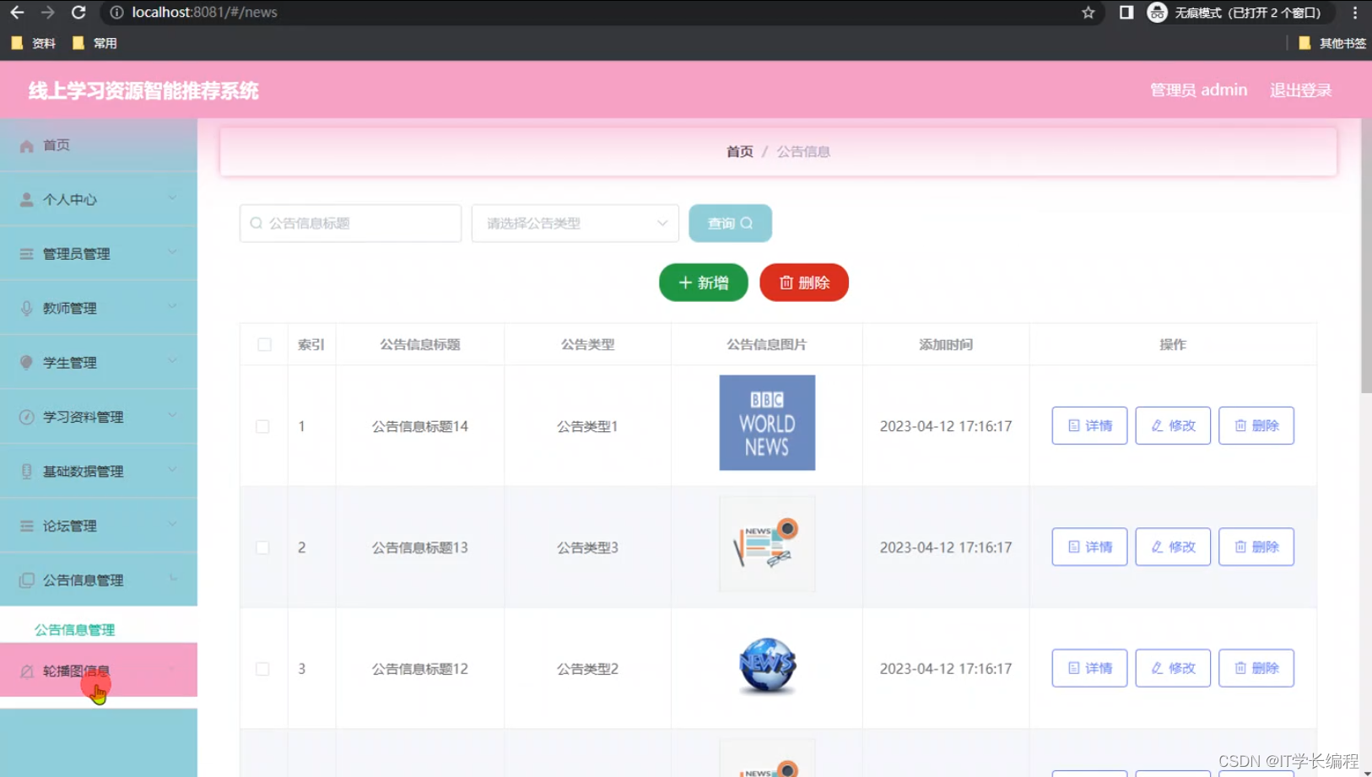Select the home icon next to 首页
The image size is (1372, 777).
pyautogui.click(x=25, y=145)
